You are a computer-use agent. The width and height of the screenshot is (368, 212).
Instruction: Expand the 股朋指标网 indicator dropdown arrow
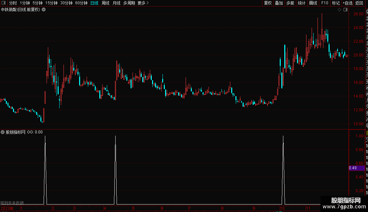(x=3, y=132)
